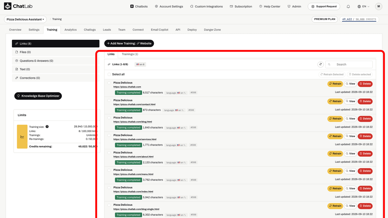Delete the menu.html link
The image size is (388, 218).
pos(365,171)
